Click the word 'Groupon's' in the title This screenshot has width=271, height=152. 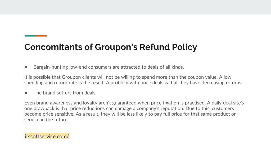(x=116, y=47)
